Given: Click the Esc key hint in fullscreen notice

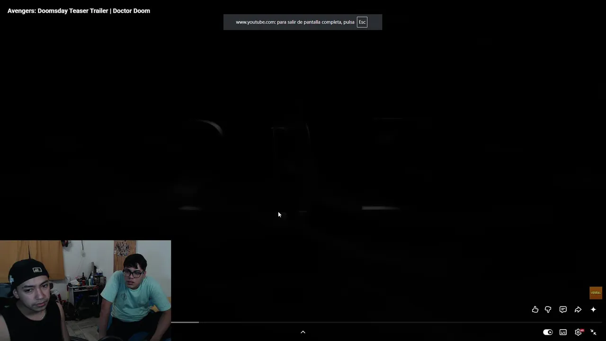Looking at the screenshot, I should pos(362,22).
